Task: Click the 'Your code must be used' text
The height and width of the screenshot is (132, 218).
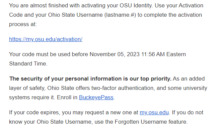Action: tap(40, 54)
